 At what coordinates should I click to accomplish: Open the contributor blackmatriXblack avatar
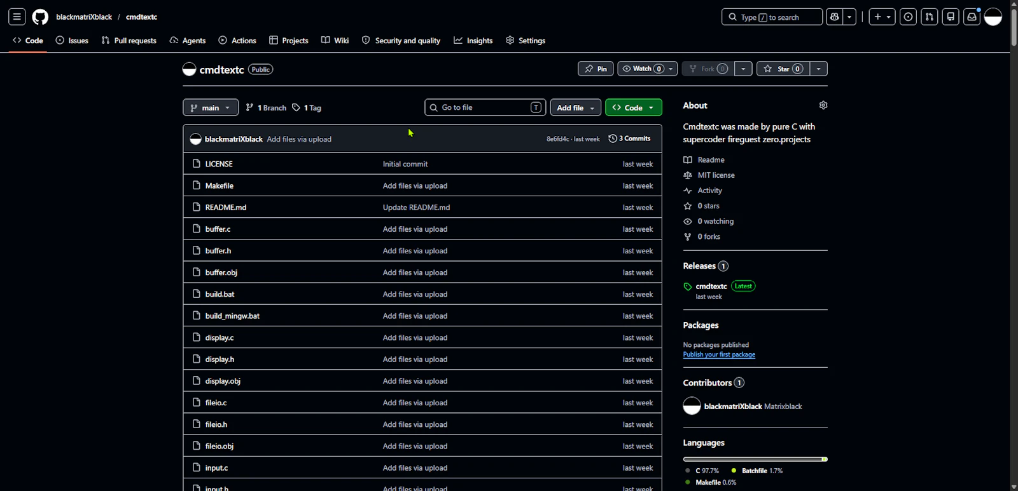(692, 406)
